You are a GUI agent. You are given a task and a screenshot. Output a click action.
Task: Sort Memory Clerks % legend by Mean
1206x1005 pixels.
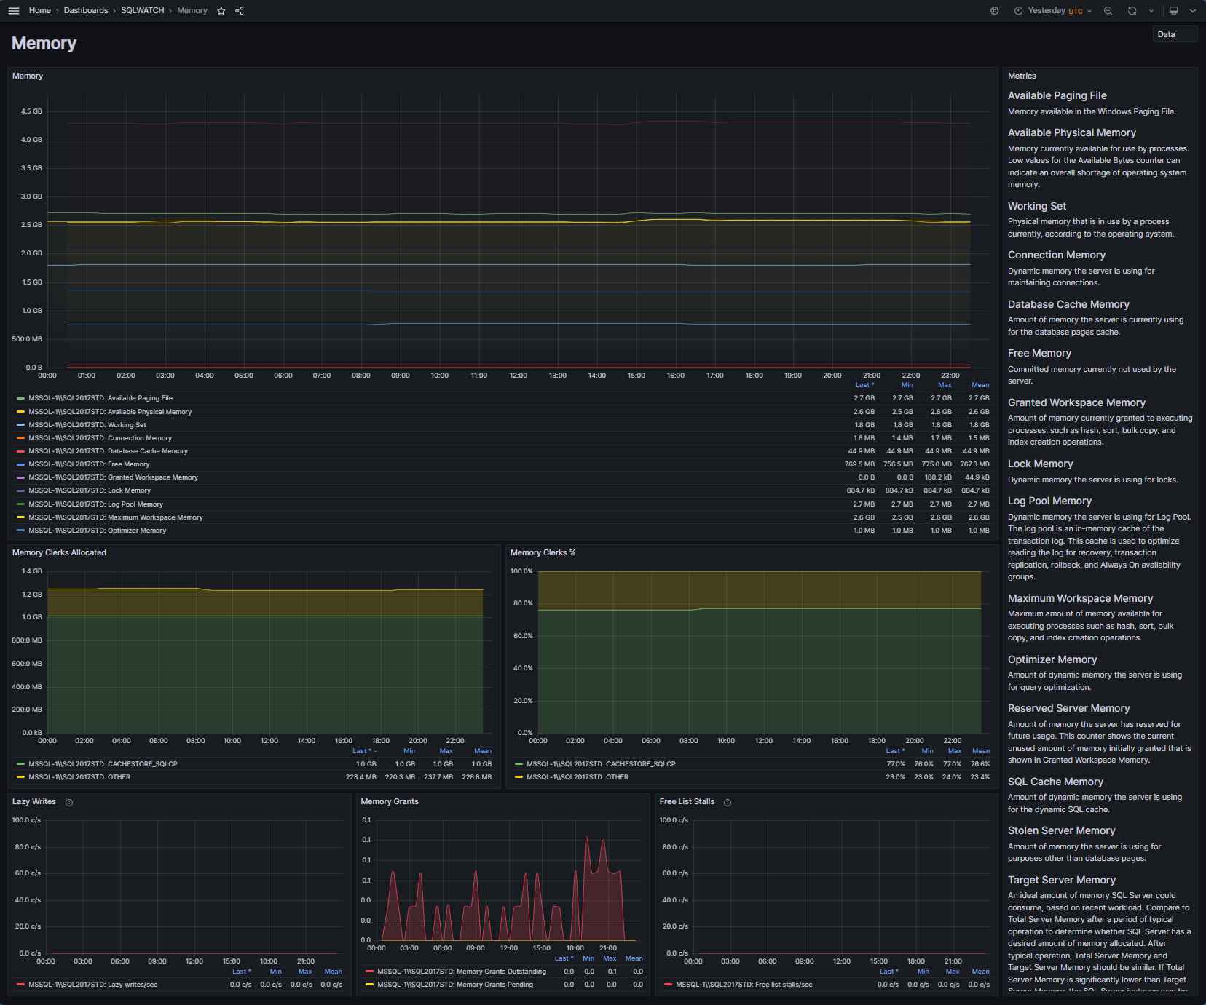click(x=981, y=751)
